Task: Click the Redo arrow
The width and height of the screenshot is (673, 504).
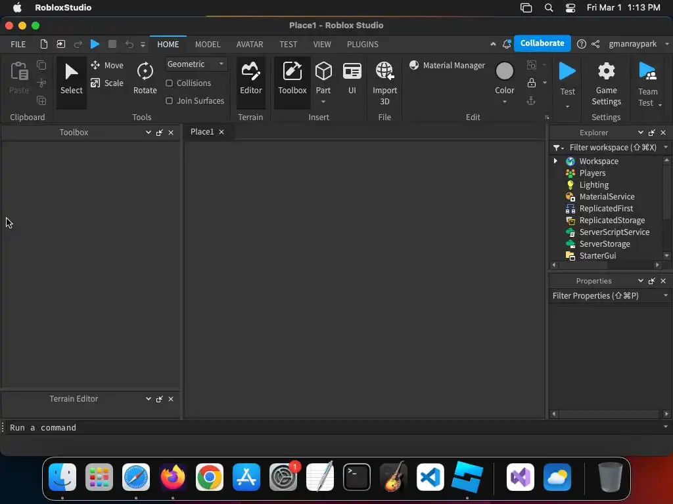Action: pyautogui.click(x=78, y=44)
